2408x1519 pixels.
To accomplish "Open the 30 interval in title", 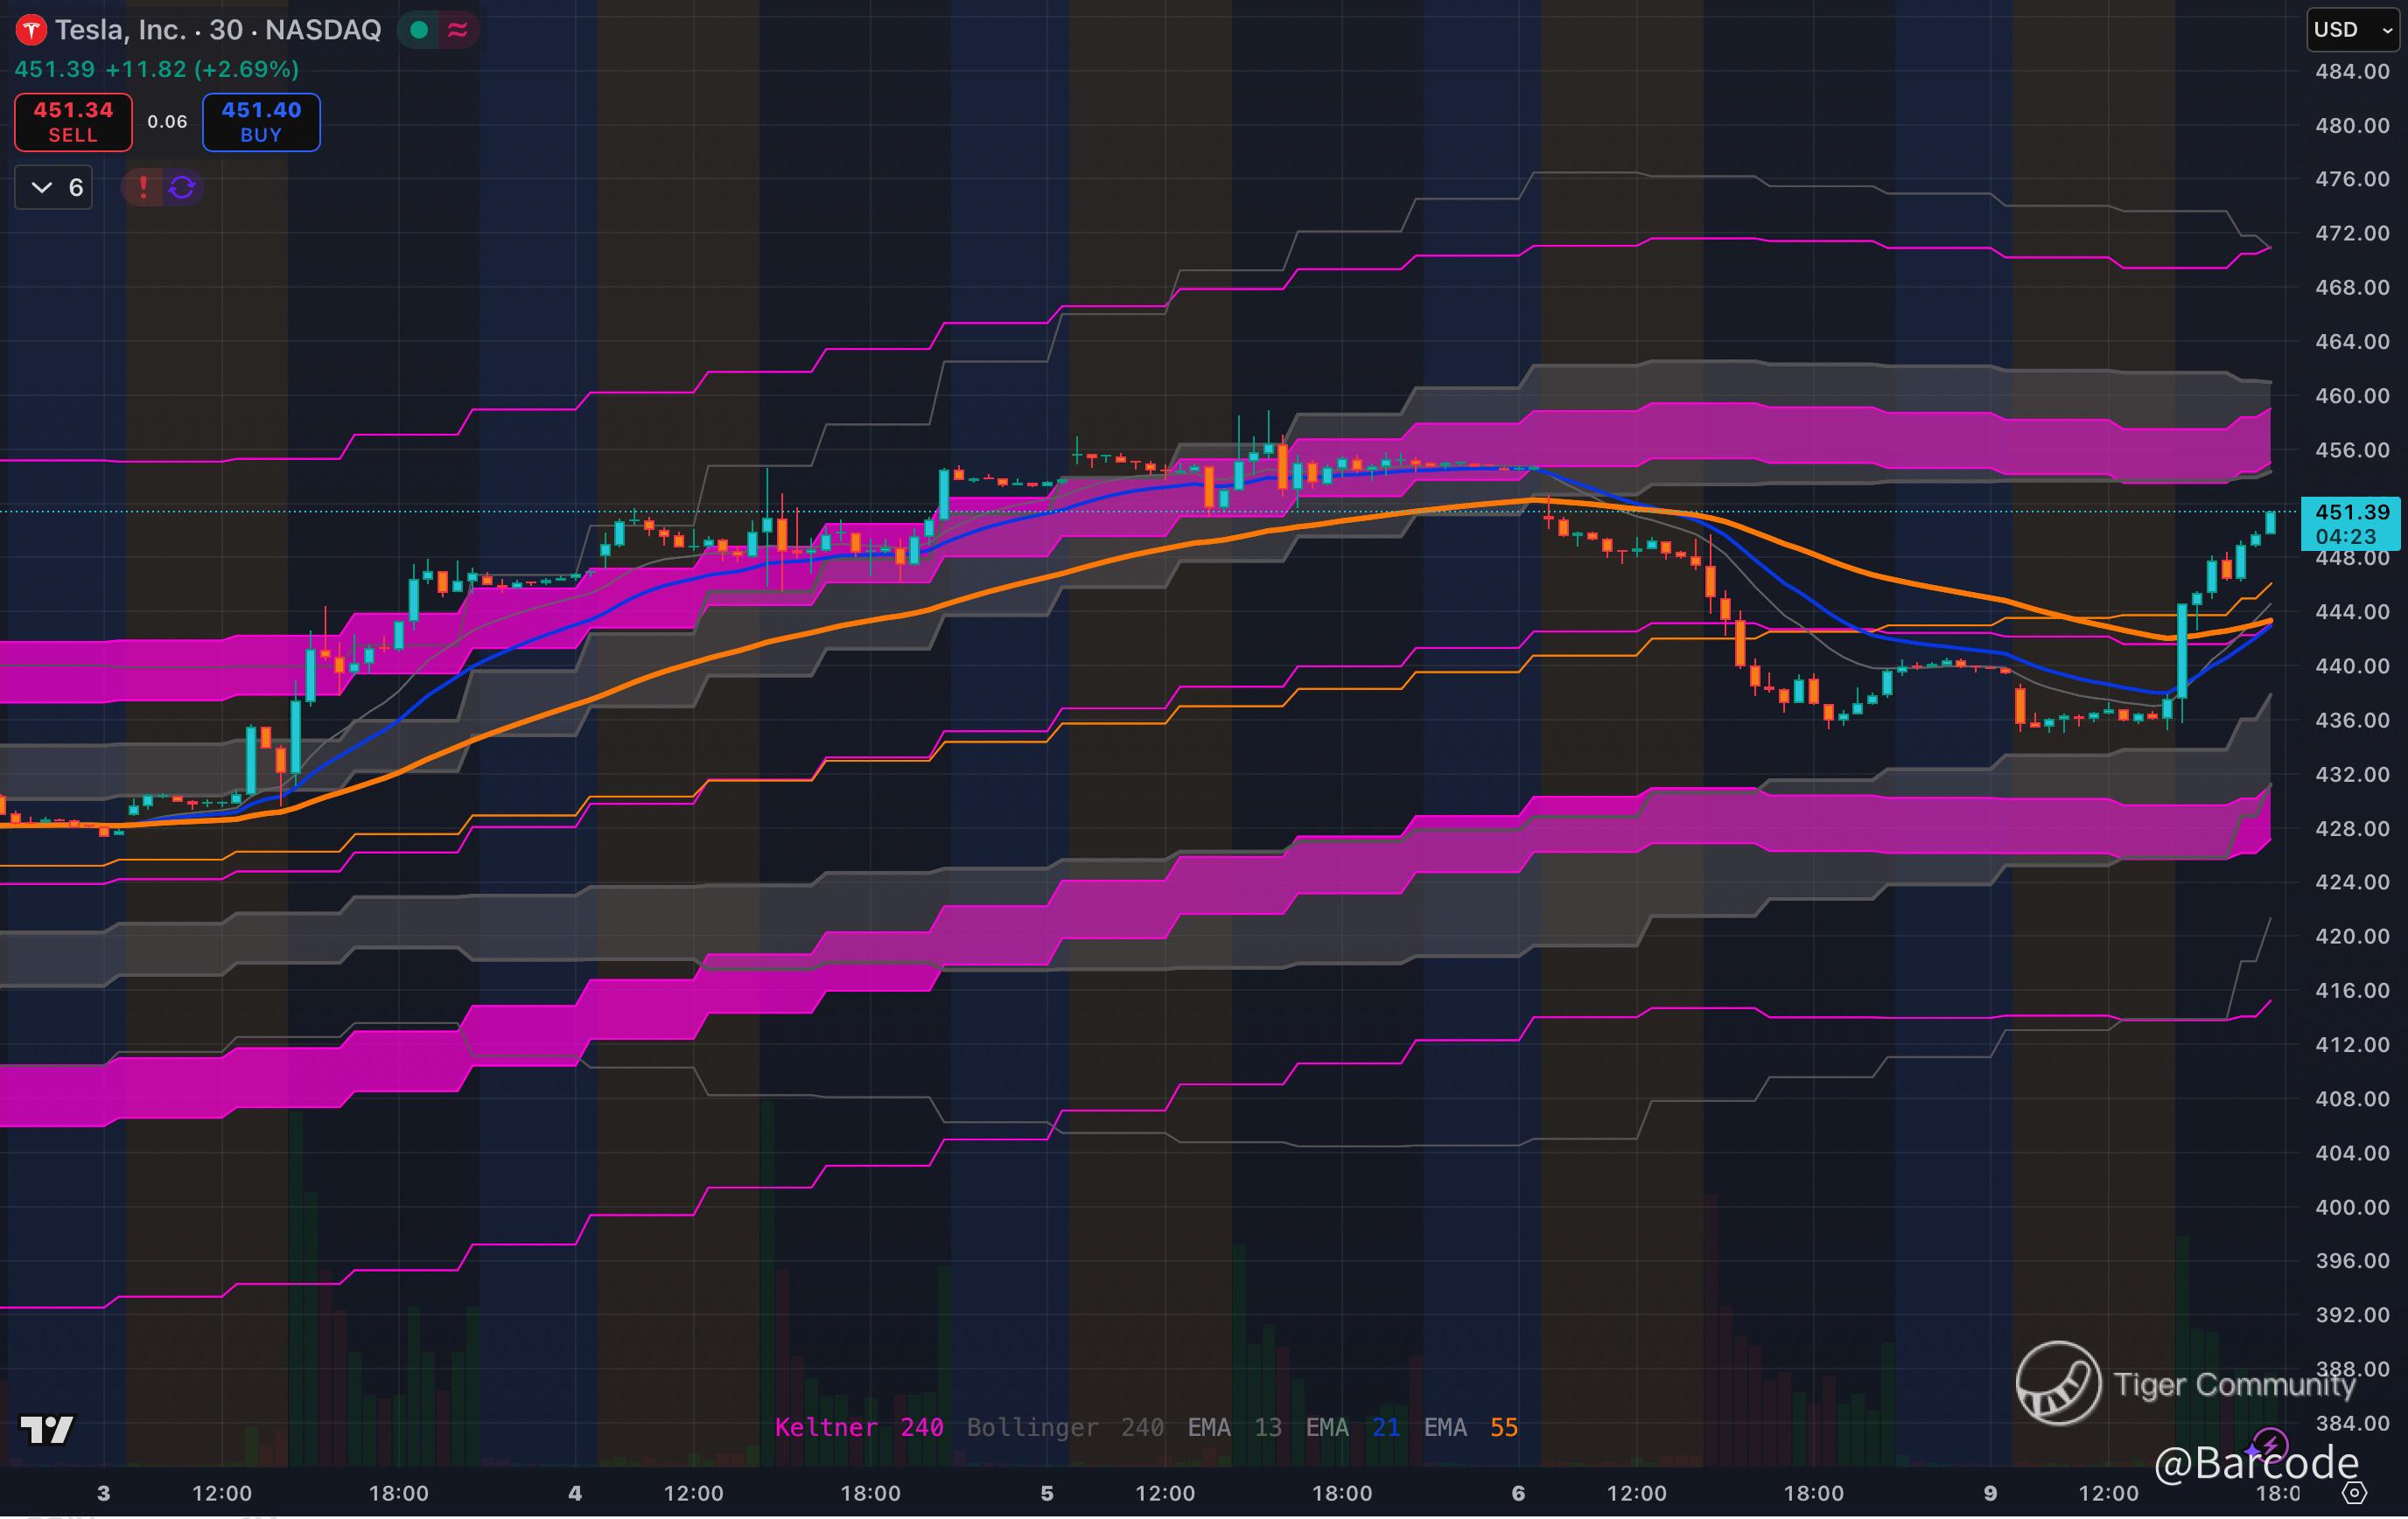I will pyautogui.click(x=226, y=30).
